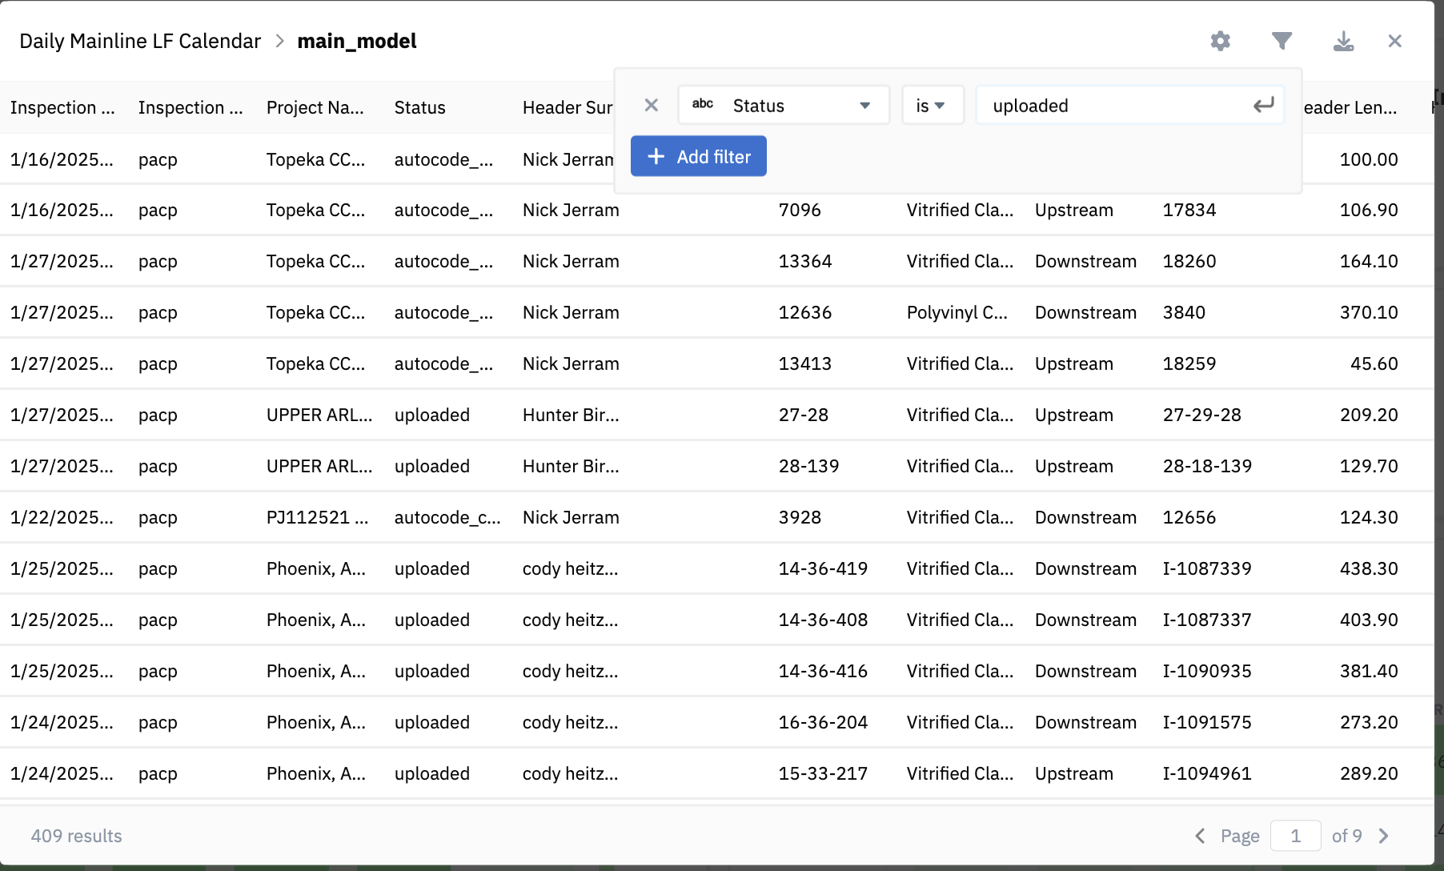Download results with the download icon
Screen dimensions: 1444x871
pyautogui.click(x=1343, y=41)
